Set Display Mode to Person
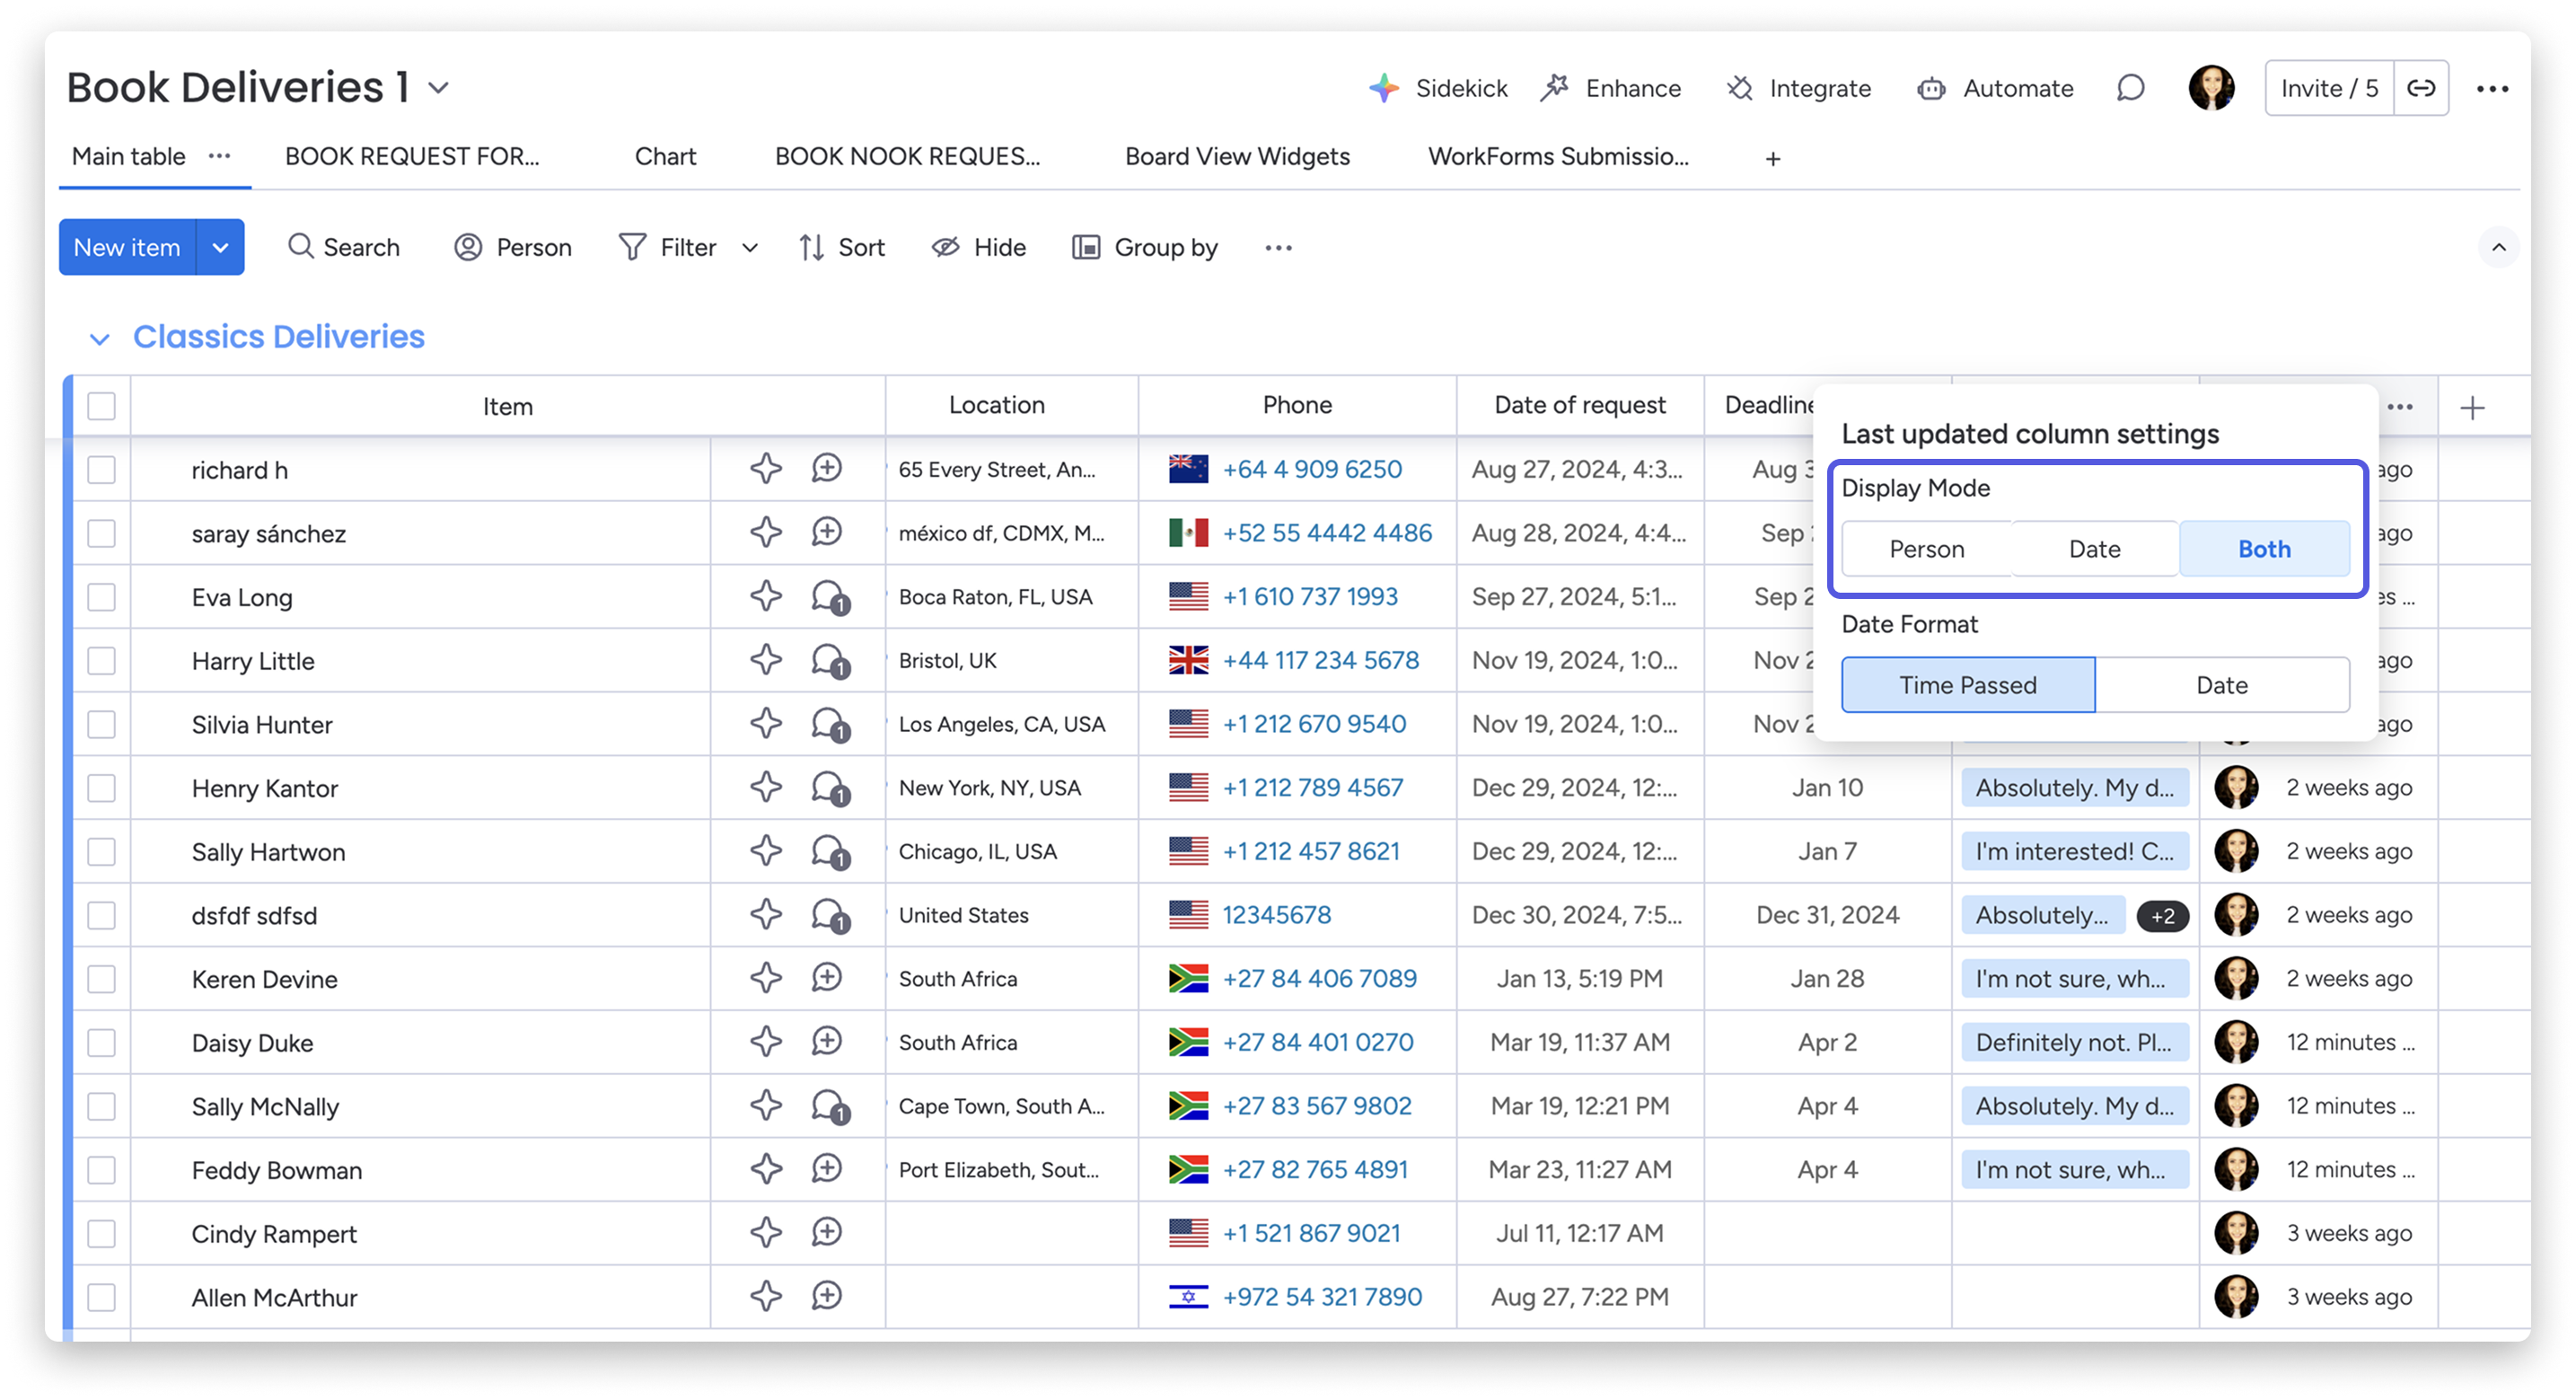 [x=1926, y=549]
